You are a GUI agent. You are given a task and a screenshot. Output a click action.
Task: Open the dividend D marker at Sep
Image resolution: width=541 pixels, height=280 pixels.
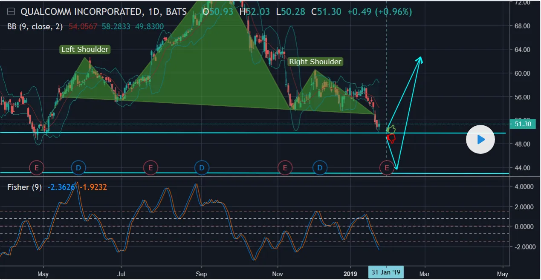tap(202, 168)
